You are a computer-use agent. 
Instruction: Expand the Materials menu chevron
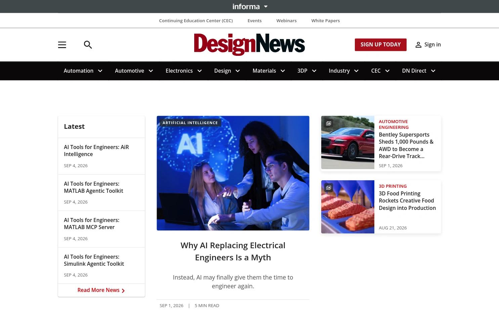pyautogui.click(x=283, y=71)
